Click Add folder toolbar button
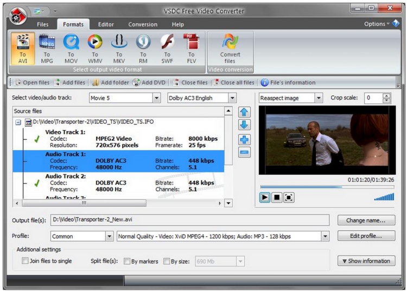This screenshot has width=407, height=292. pyautogui.click(x=111, y=83)
